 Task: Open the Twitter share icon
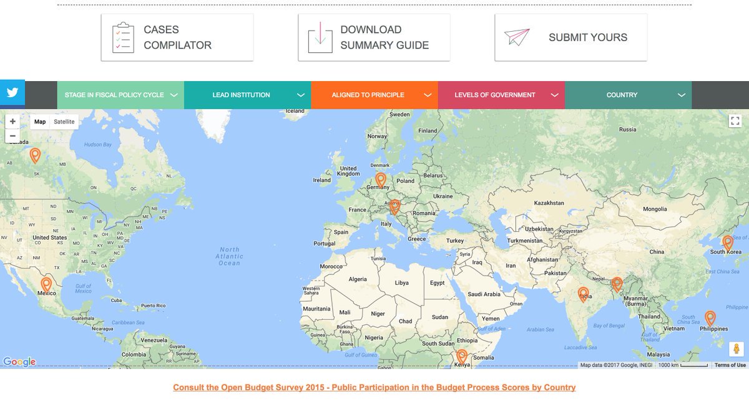12,92
